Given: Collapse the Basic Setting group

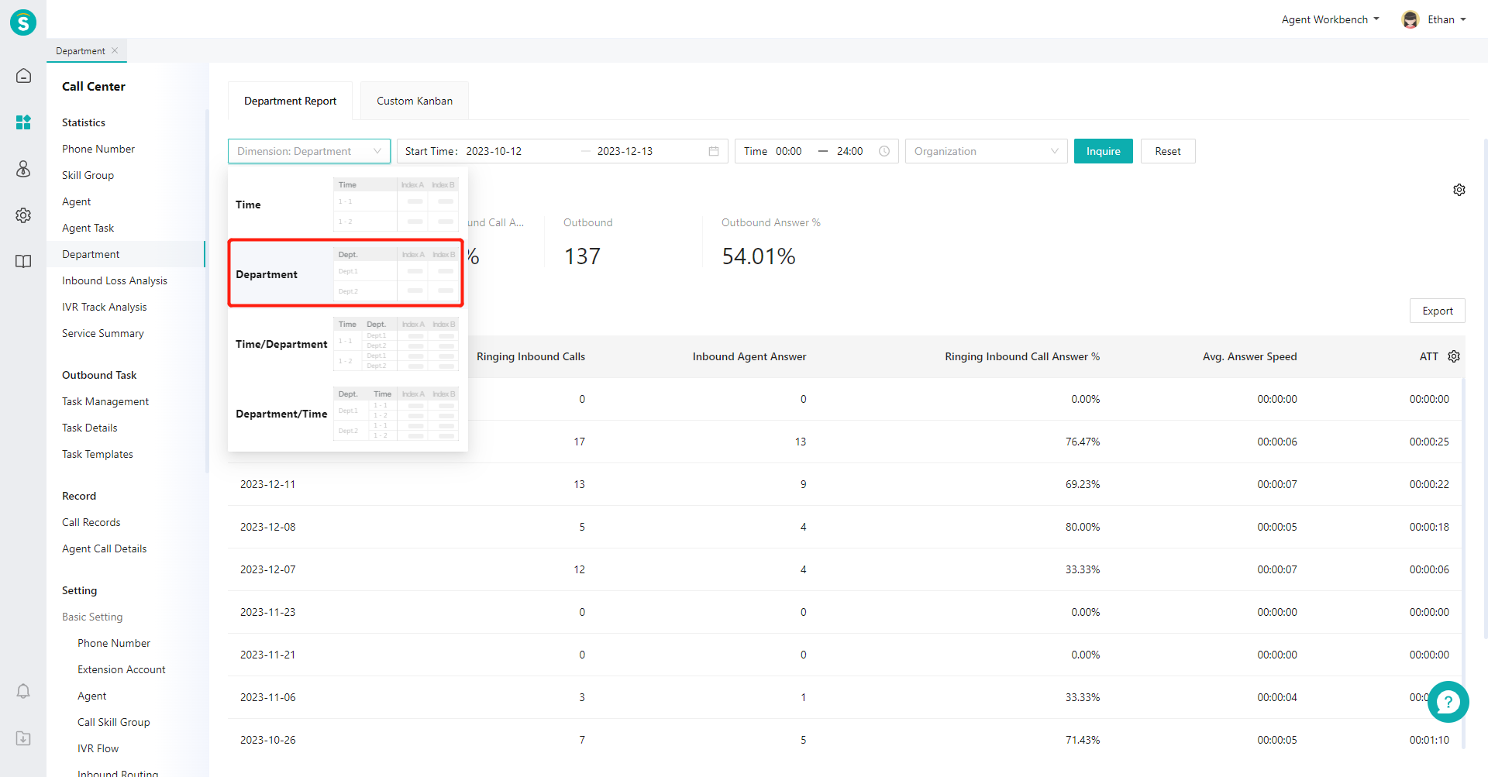Looking at the screenshot, I should tap(92, 617).
